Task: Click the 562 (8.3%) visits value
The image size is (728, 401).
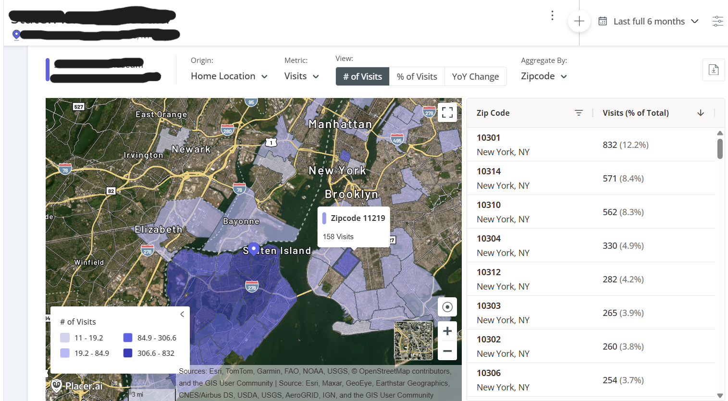Action: click(x=623, y=212)
